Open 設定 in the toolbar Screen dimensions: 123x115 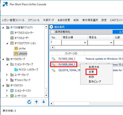(104, 20)
